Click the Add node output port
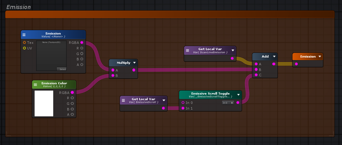This screenshot has width=342, height=145. [x=274, y=64]
